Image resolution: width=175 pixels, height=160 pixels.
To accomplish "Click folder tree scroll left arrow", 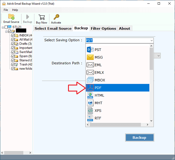I will pos(2,153).
